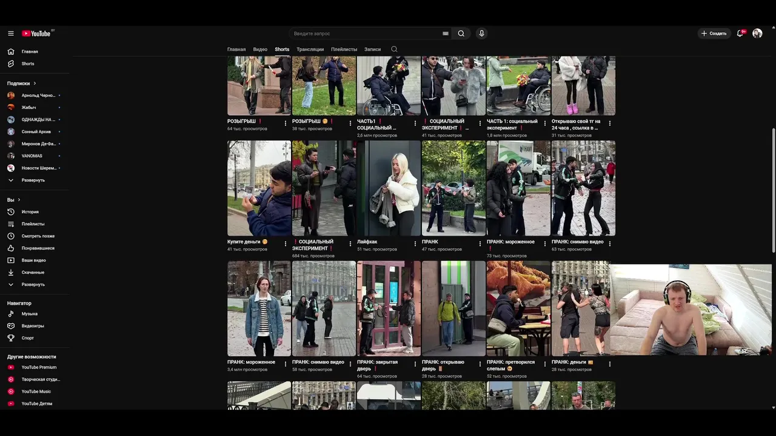Click the ПРАНК short title, 47 тыс. просмотров
776x436 pixels.
430,242
